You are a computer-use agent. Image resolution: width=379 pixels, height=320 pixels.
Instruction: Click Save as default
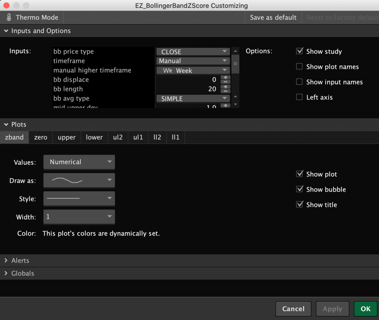[x=273, y=17]
